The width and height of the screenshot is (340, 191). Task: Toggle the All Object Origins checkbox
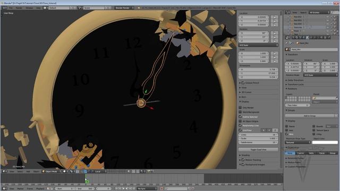tap(240, 121)
